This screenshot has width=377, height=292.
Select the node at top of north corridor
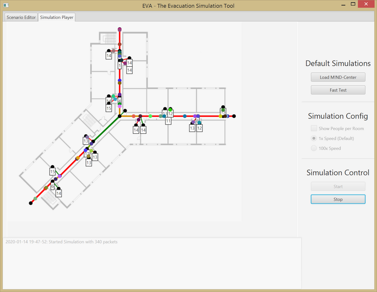click(120, 29)
